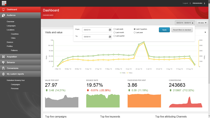Click the Top five campaigns heading
This screenshot has width=210, height=118.
56,116
